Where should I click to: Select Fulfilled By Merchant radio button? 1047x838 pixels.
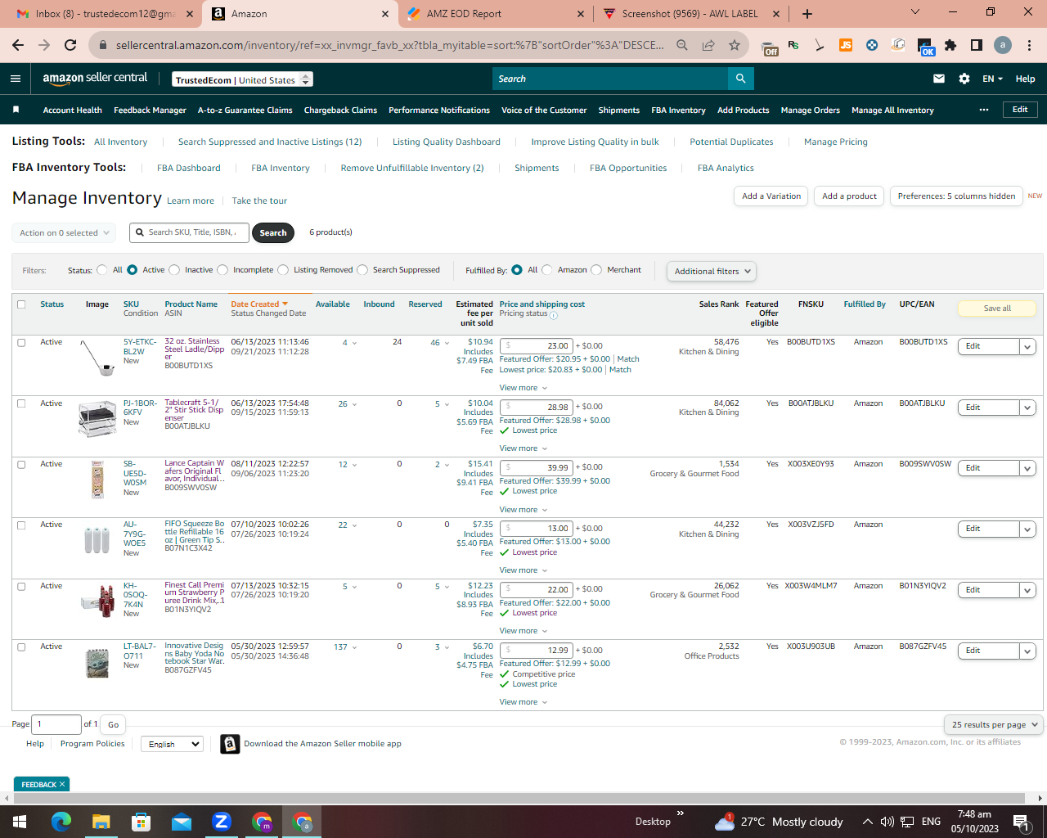coord(596,270)
